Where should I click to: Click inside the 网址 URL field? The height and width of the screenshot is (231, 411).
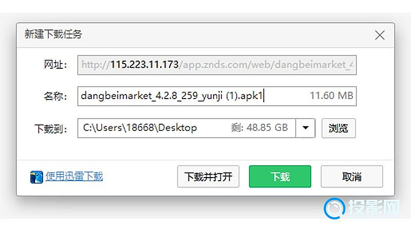(x=217, y=65)
